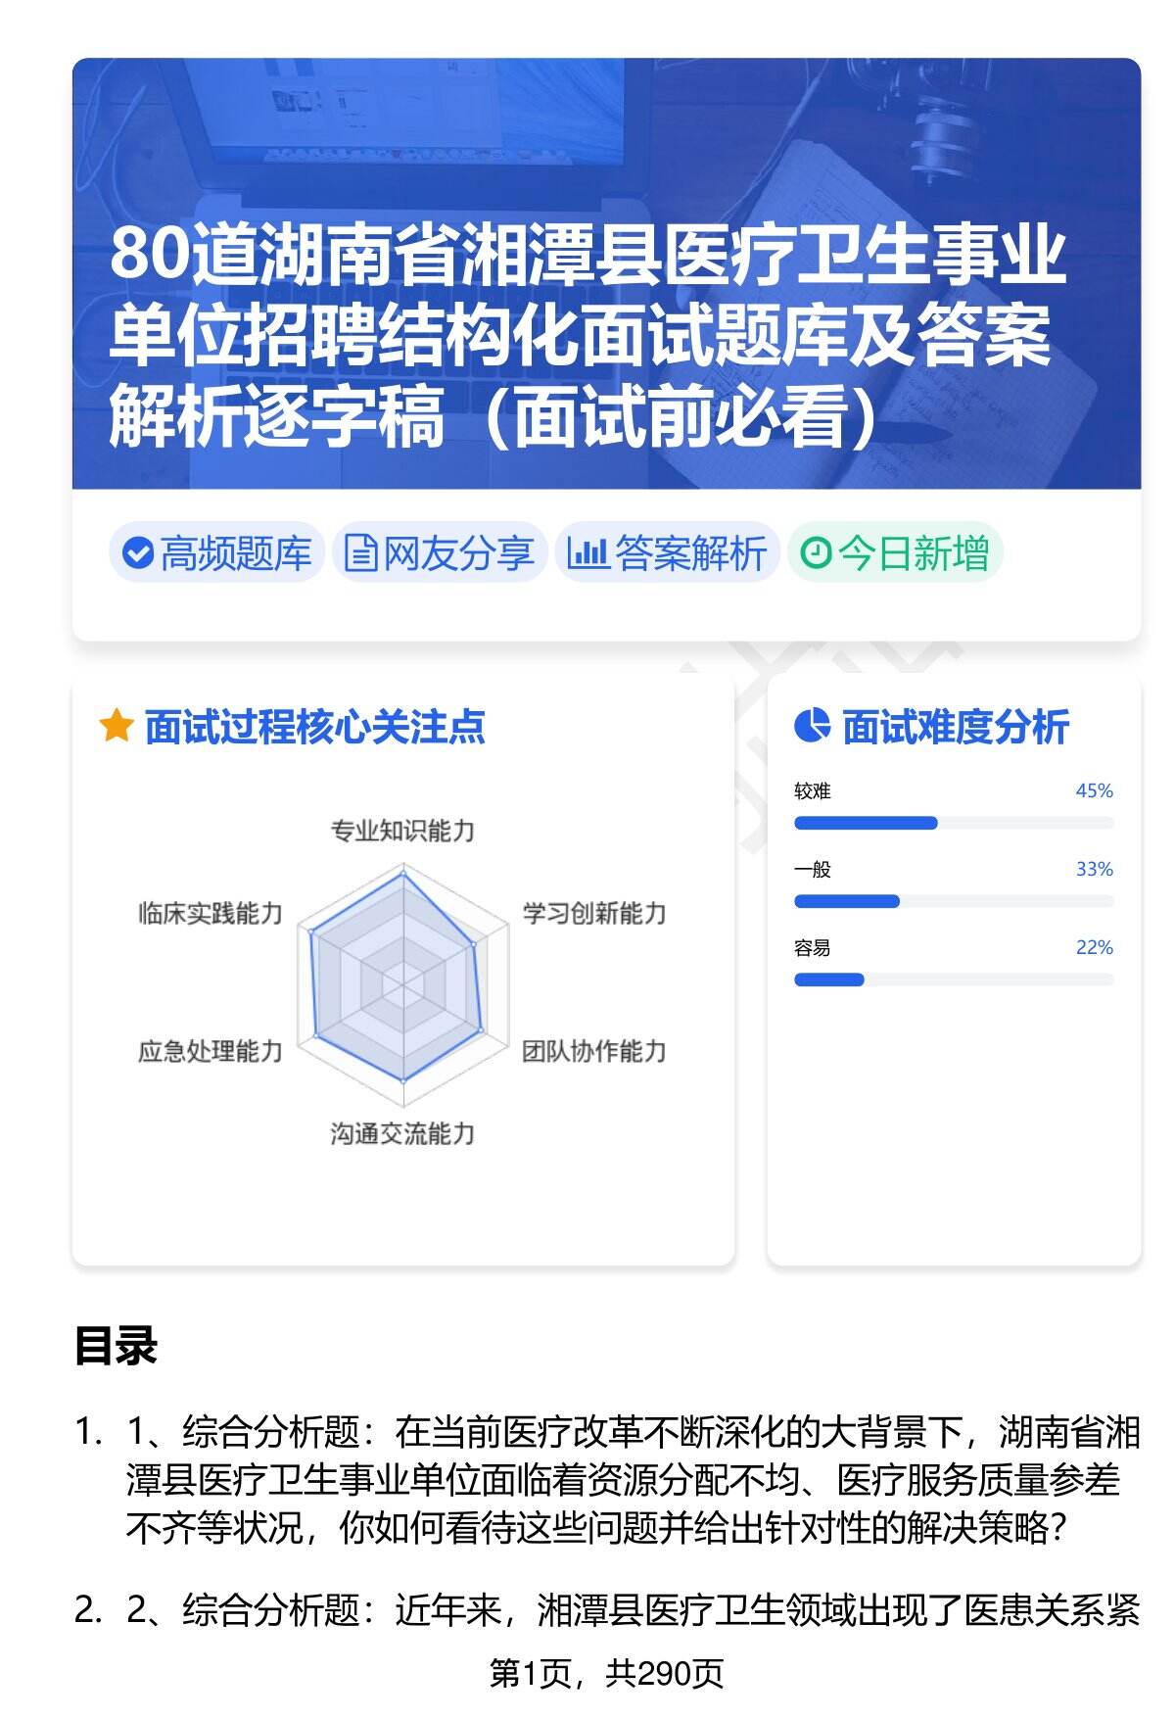Click the clock icon in 今日新增 tag
The image size is (1175, 1719).
coord(816,553)
